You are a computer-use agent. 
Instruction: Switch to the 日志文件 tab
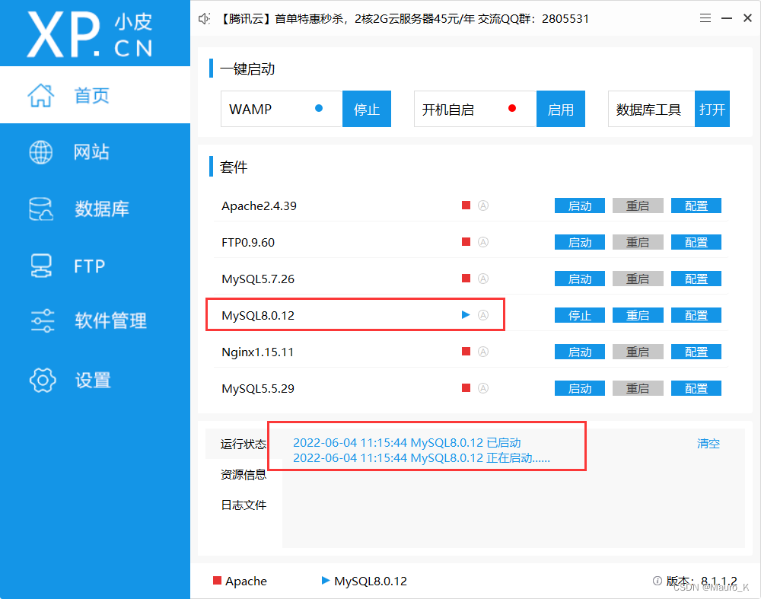244,504
